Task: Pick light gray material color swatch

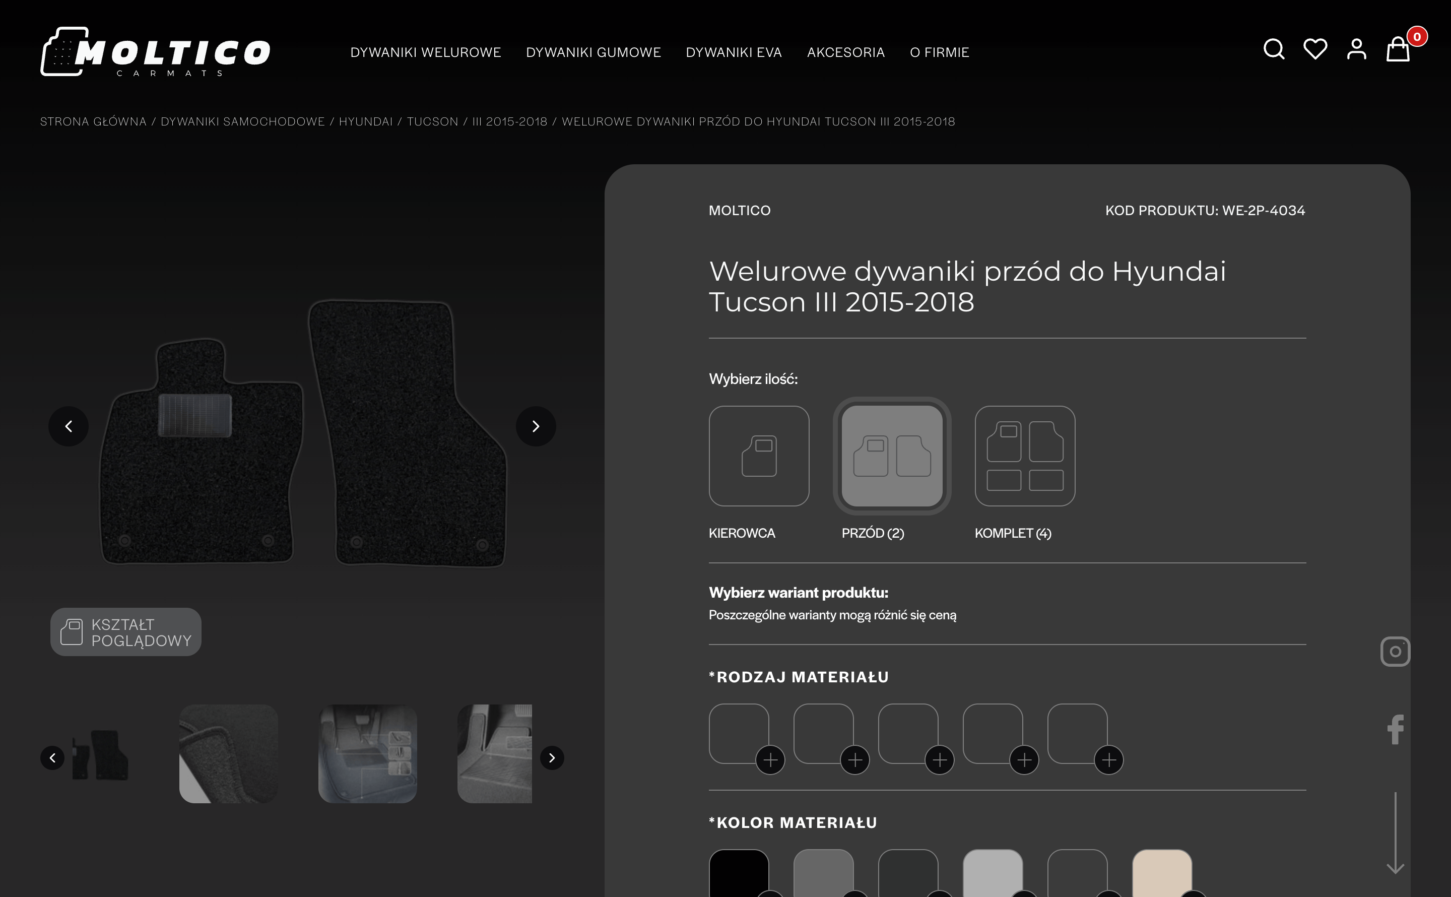Action: tap(993, 873)
